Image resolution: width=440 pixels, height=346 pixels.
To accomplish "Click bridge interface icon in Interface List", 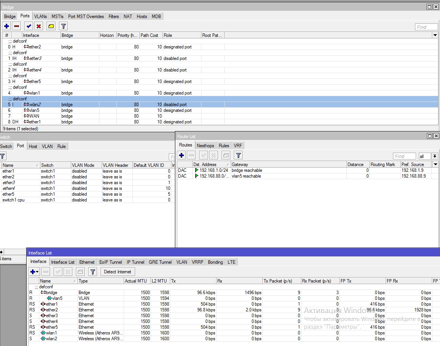I will (43, 292).
